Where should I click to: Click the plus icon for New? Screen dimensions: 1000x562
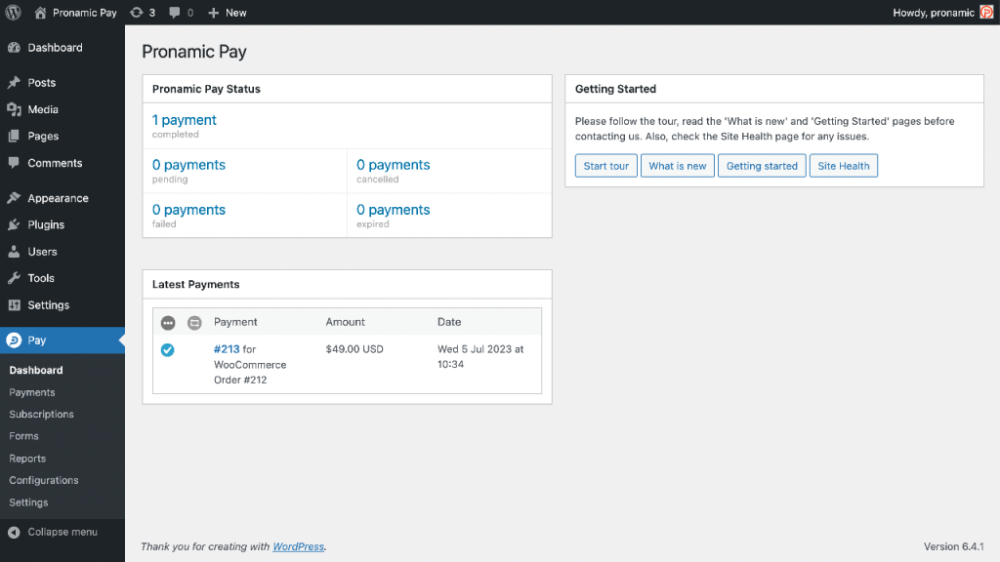coord(214,13)
